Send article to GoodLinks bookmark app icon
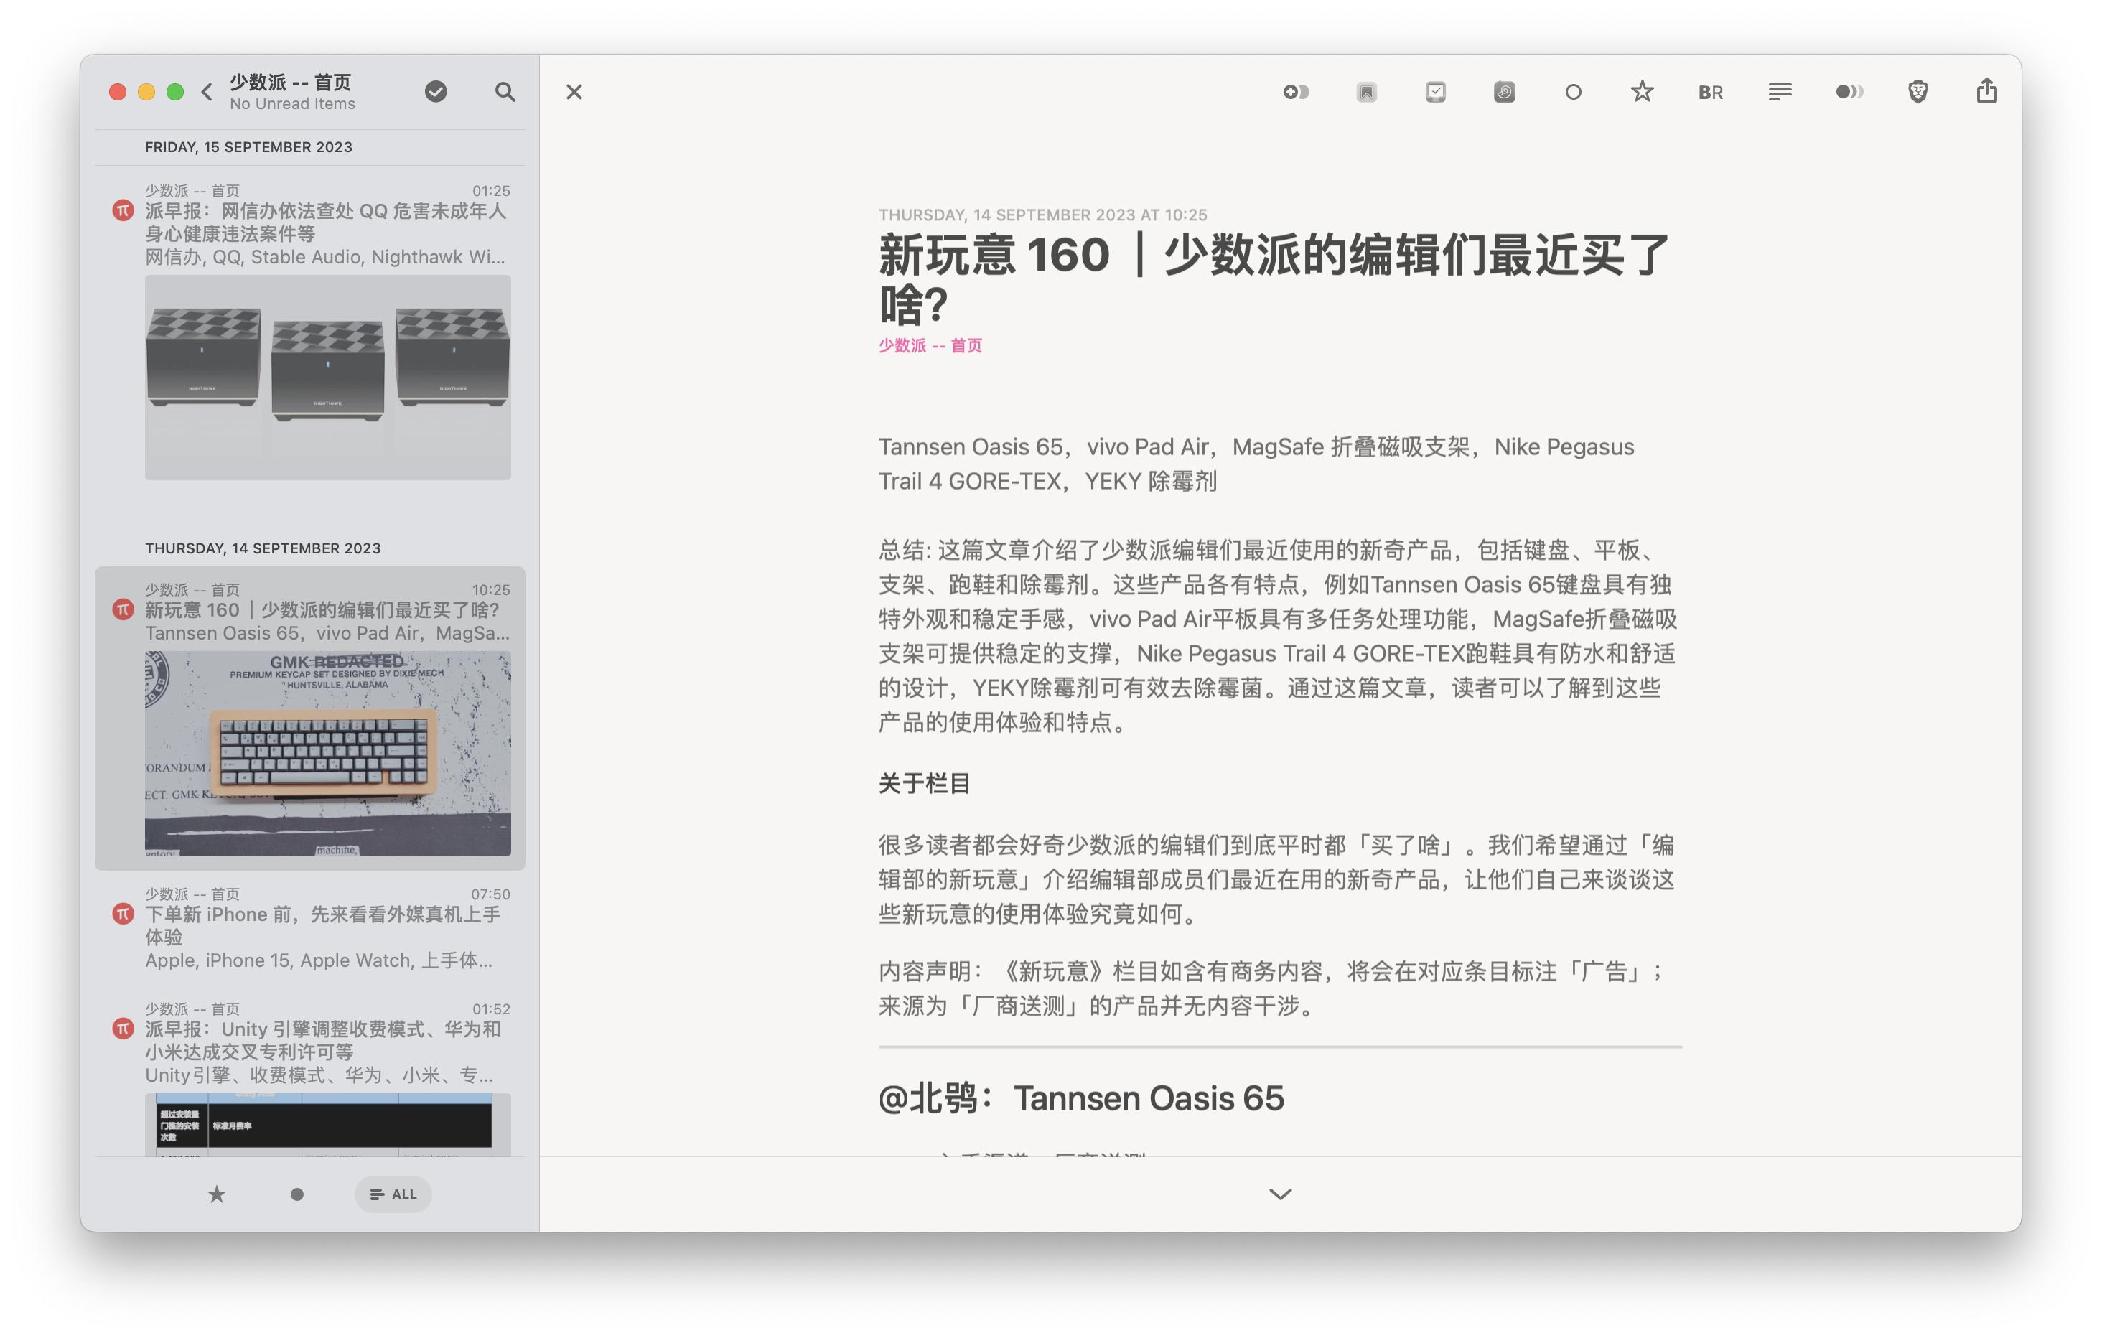The width and height of the screenshot is (2102, 1338). click(1366, 92)
